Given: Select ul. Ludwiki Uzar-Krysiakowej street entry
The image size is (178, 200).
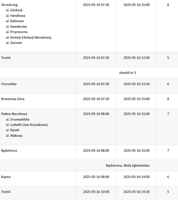Looking at the screenshot, I should 26,125.
